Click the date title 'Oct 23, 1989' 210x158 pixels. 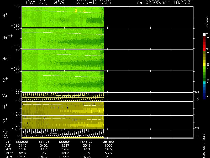pos(45,2)
